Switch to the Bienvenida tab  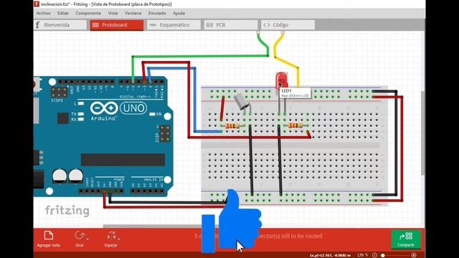pyautogui.click(x=60, y=25)
